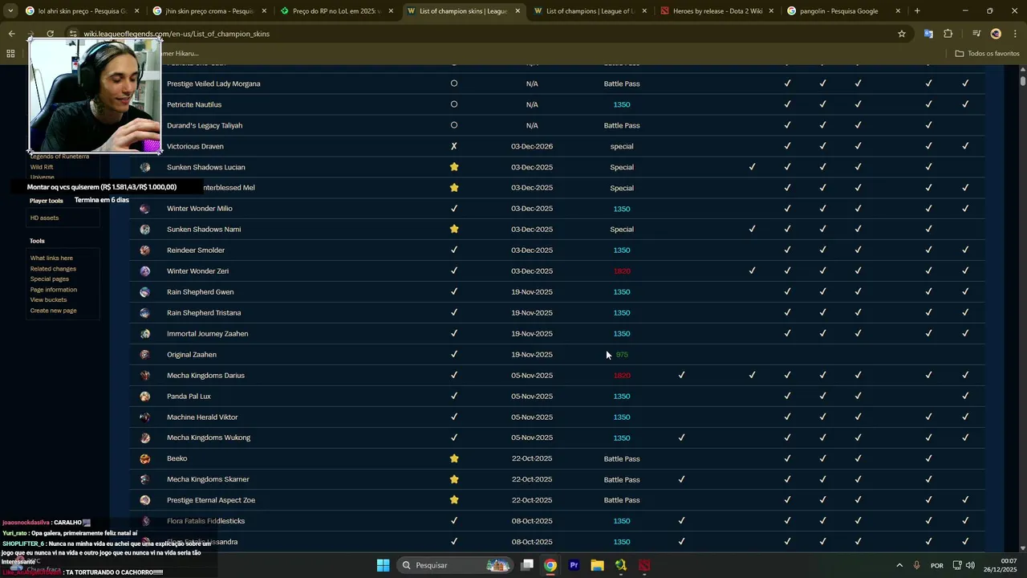Show hidden system tray icons chevron

coord(899,565)
